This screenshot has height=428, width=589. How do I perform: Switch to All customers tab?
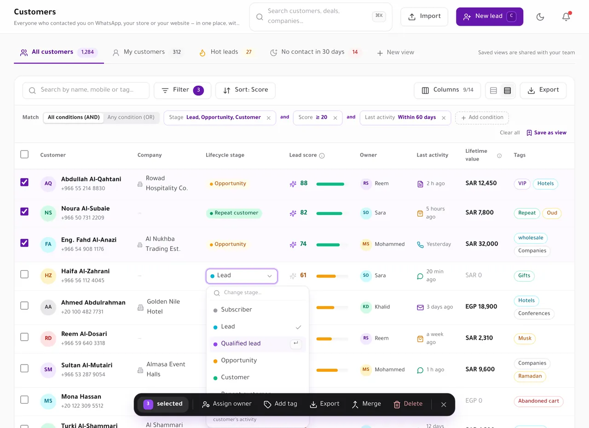(59, 52)
